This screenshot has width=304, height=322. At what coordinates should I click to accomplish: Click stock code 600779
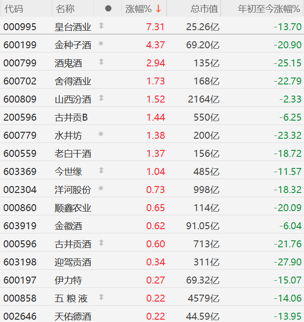click(x=20, y=135)
